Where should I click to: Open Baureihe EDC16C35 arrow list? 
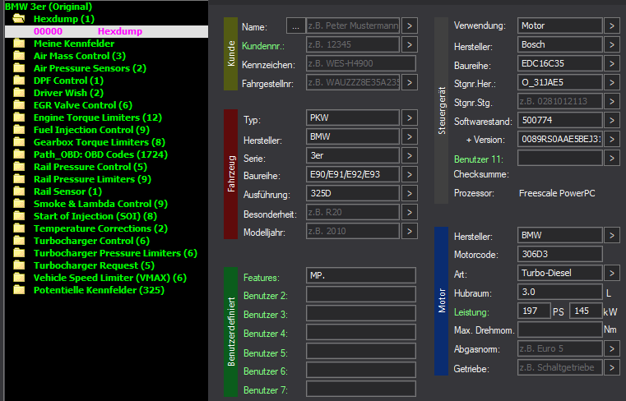coord(612,63)
